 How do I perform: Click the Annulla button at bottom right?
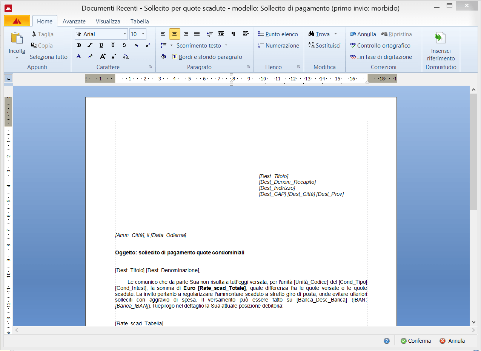pyautogui.click(x=452, y=341)
